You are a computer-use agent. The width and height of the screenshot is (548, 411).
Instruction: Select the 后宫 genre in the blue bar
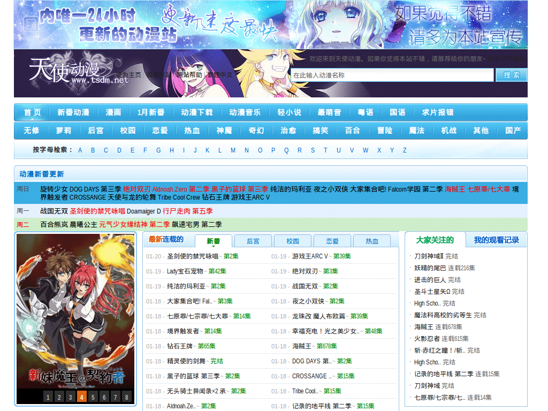click(x=96, y=131)
